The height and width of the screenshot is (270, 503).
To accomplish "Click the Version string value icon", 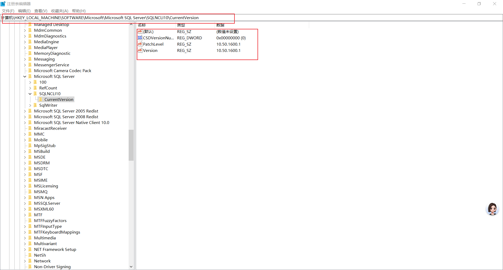I will (140, 50).
